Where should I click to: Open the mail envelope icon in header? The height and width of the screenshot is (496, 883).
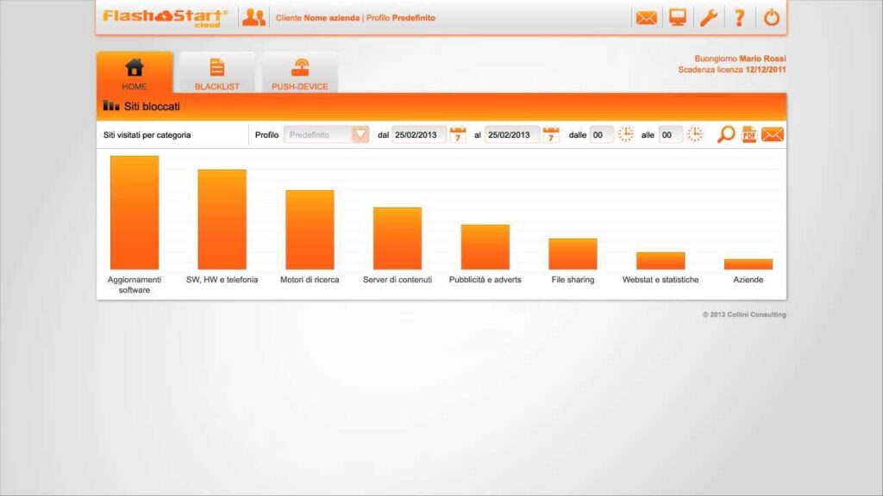point(646,18)
